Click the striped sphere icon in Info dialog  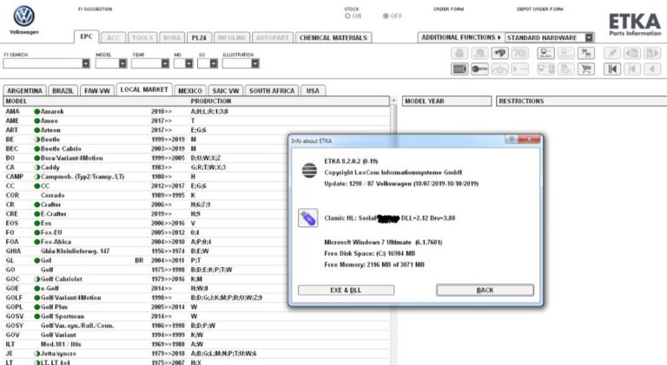[309, 170]
